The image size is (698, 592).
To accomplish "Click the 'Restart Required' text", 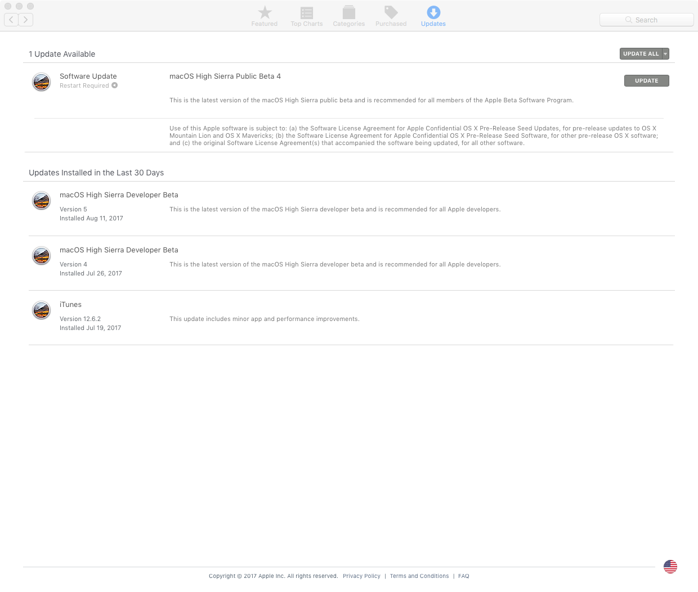I will (84, 85).
